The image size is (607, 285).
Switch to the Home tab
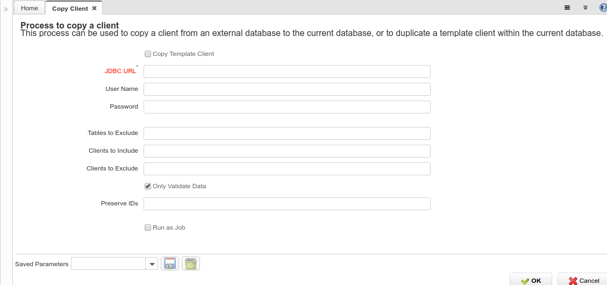pyautogui.click(x=30, y=8)
